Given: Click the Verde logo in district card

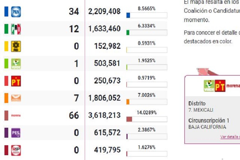Looking at the screenshot, I should click(x=209, y=85).
